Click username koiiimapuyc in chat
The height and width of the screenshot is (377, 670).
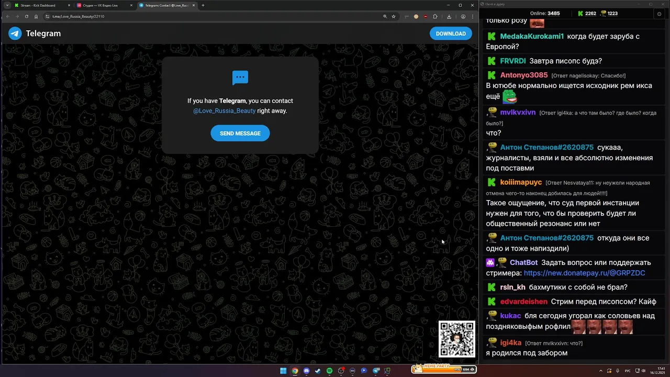521,182
